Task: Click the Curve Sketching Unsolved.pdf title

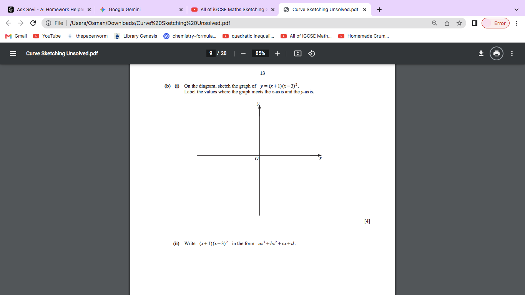Action: (62, 53)
